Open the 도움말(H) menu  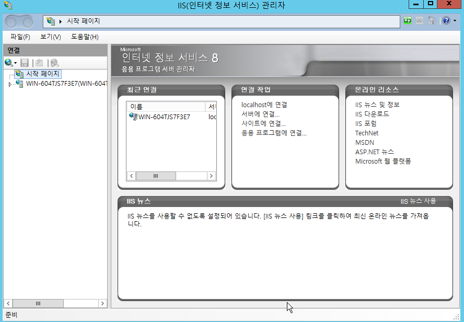point(85,37)
